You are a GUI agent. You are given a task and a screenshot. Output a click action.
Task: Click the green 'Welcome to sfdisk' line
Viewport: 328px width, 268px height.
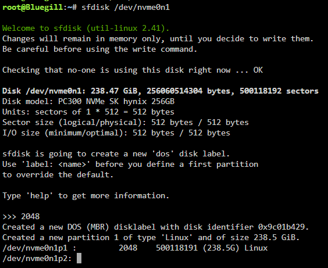[x=85, y=28]
